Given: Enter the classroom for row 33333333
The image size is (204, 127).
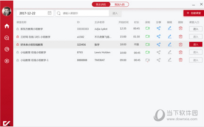Looking at the screenshot, I should point(196,29).
